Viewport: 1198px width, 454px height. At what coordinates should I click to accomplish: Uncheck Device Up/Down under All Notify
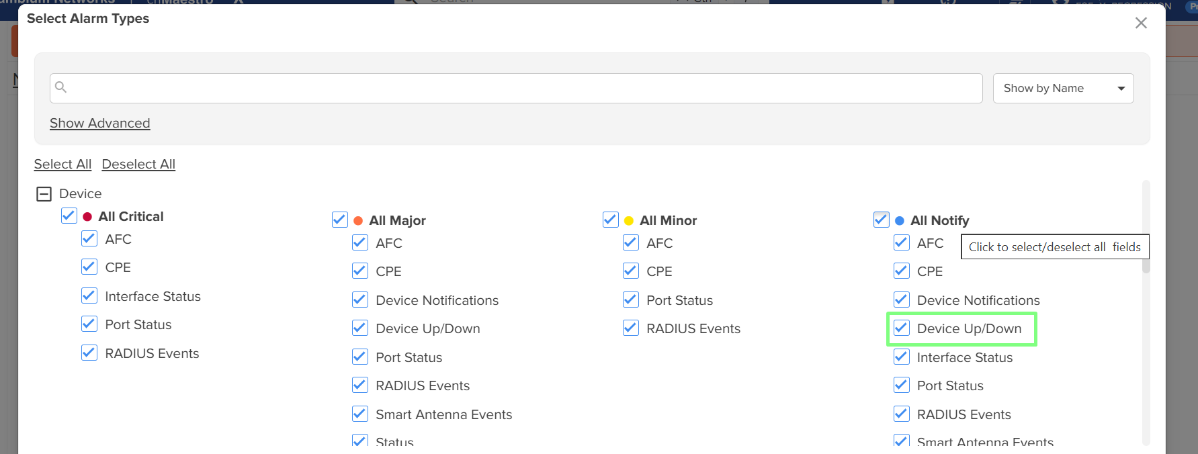point(901,328)
